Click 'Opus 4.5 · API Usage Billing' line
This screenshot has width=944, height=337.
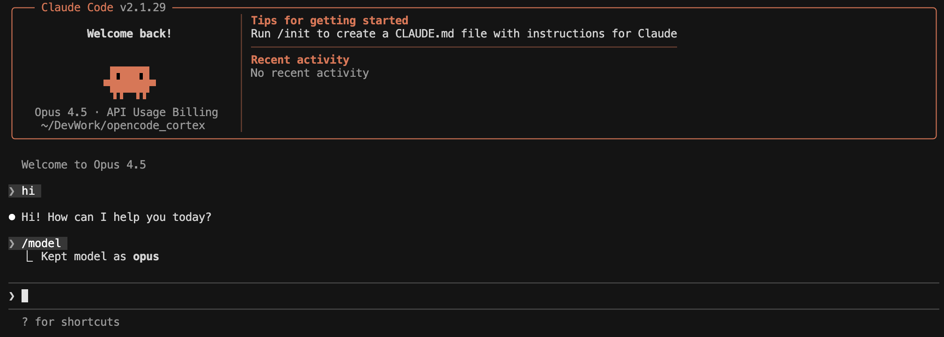coord(126,112)
